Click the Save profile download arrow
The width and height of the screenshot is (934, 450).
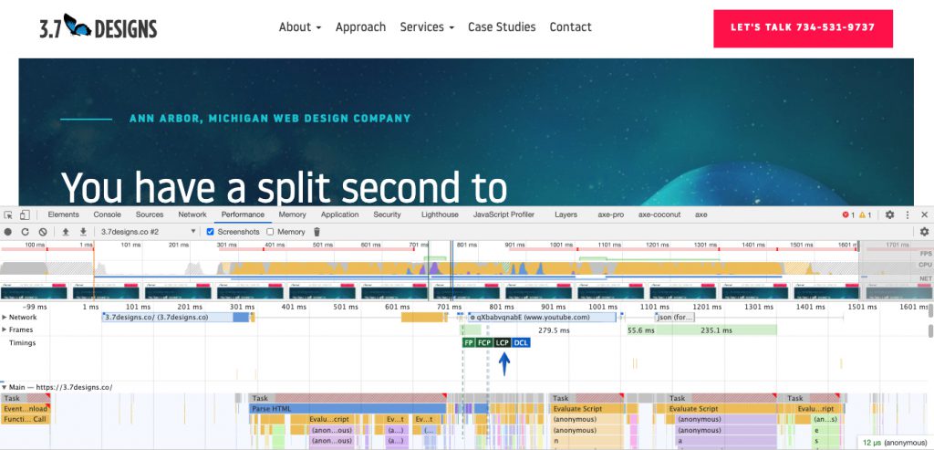83,232
